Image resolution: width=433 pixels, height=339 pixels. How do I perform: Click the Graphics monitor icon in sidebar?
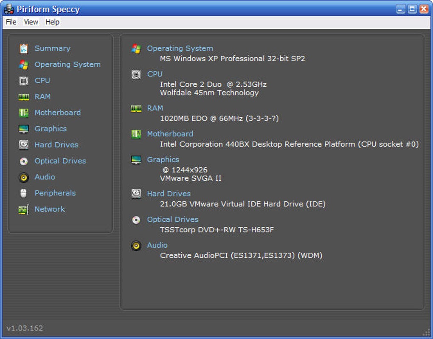pos(24,129)
